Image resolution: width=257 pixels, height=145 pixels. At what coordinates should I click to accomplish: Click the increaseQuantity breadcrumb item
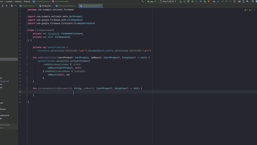(x=60, y=2)
